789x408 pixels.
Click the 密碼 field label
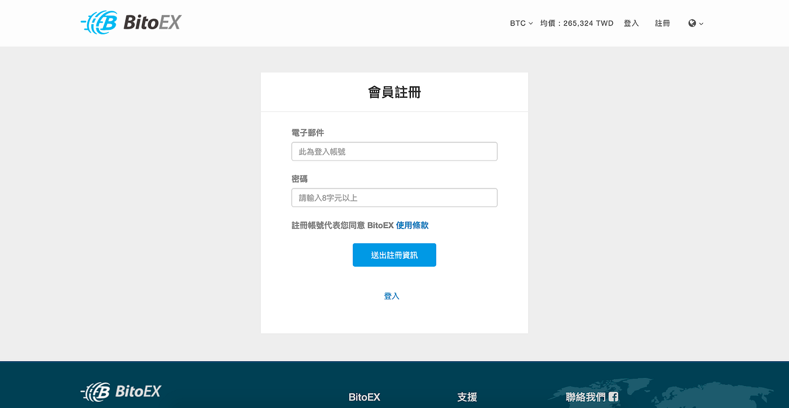[300, 179]
